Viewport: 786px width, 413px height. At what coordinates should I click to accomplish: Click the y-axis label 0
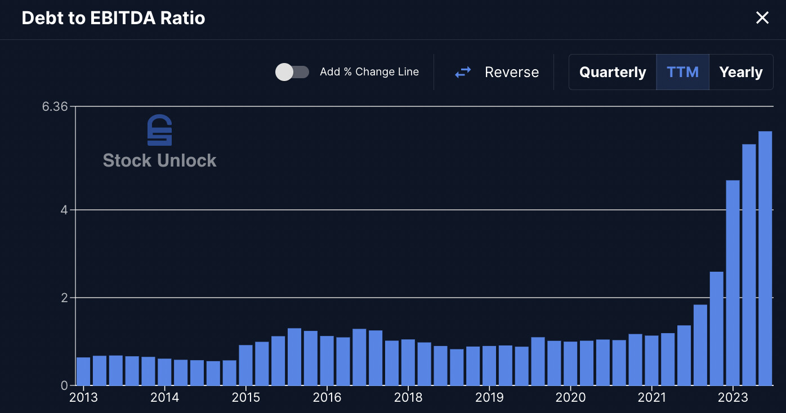point(64,385)
